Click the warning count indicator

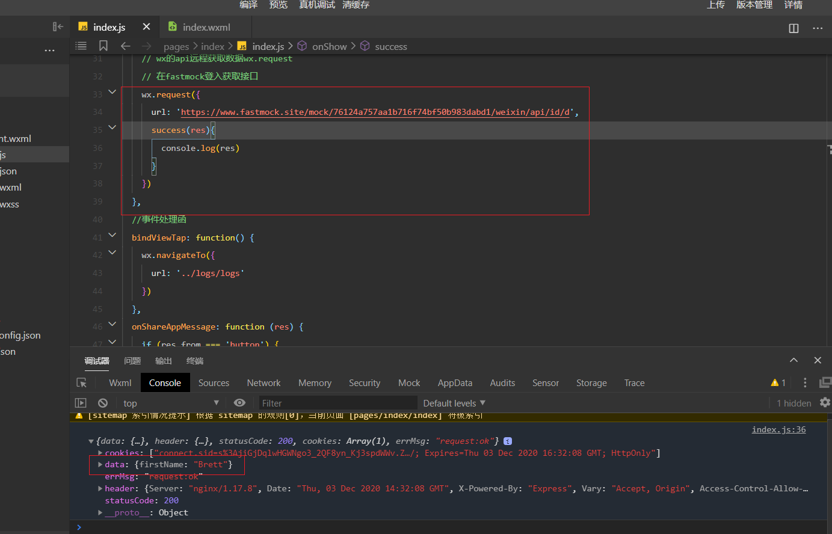tap(778, 383)
